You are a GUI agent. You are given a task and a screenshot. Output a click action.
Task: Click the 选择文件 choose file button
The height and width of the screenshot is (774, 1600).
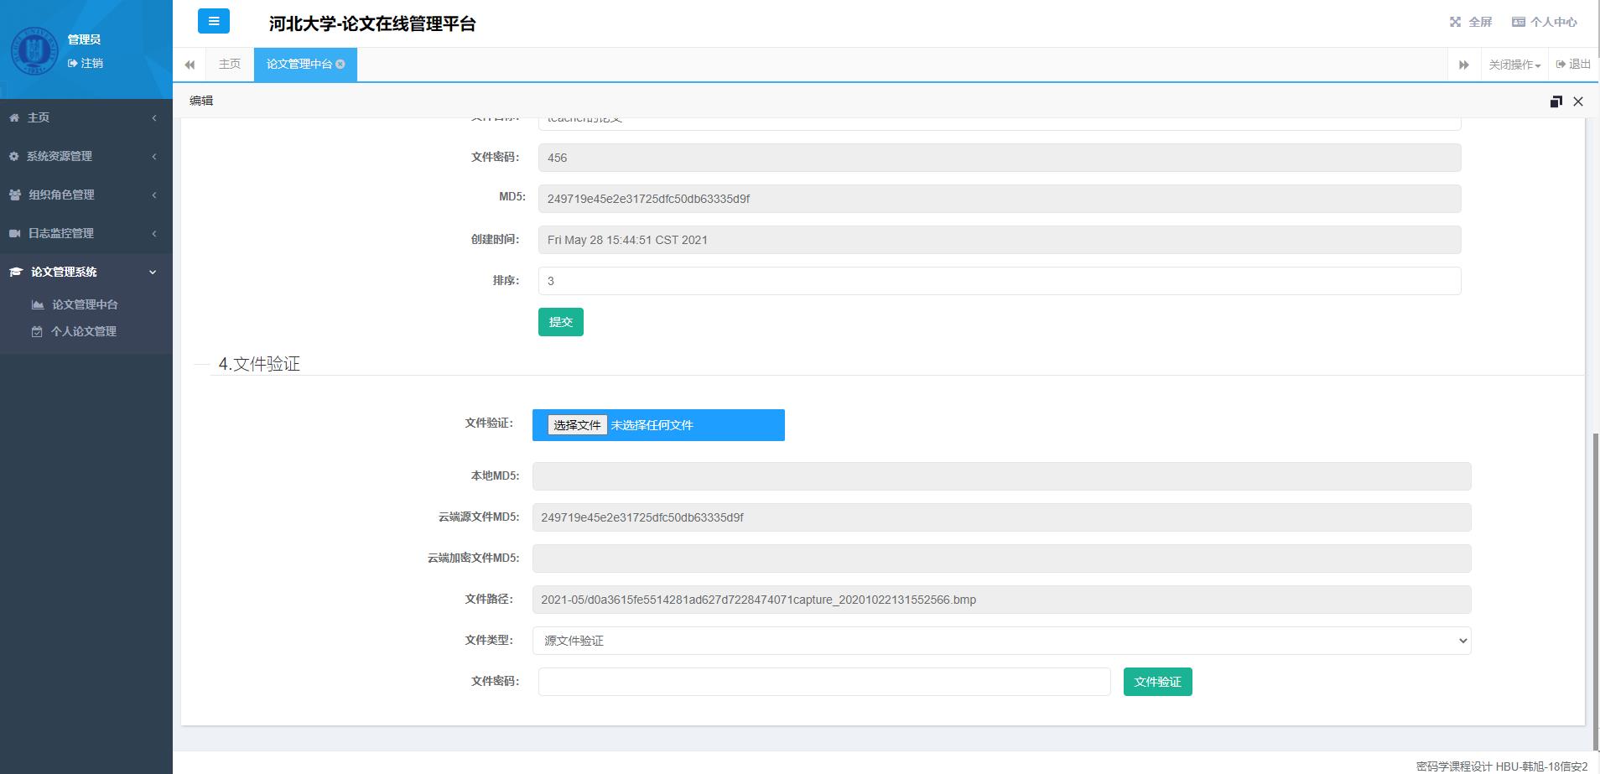click(577, 425)
